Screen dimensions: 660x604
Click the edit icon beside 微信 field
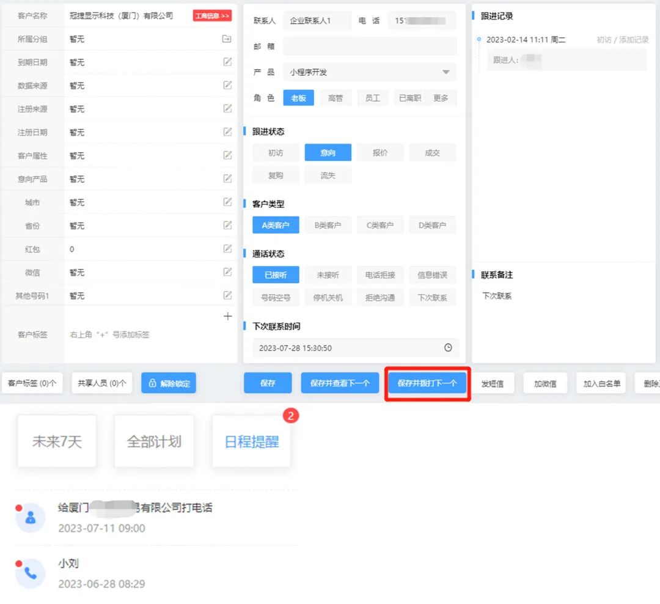227,272
